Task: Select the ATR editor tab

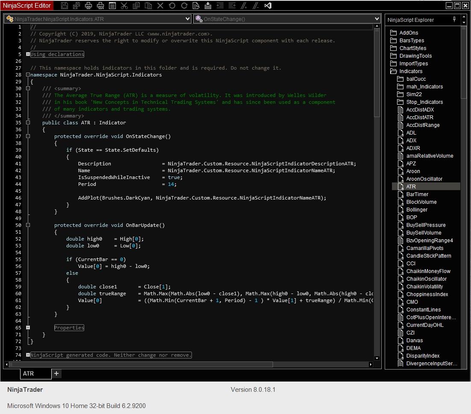Action: (x=29, y=373)
